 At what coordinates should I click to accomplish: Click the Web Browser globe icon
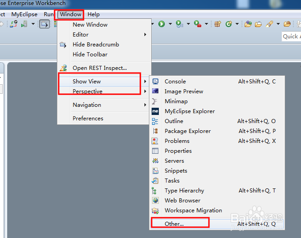point(156,201)
